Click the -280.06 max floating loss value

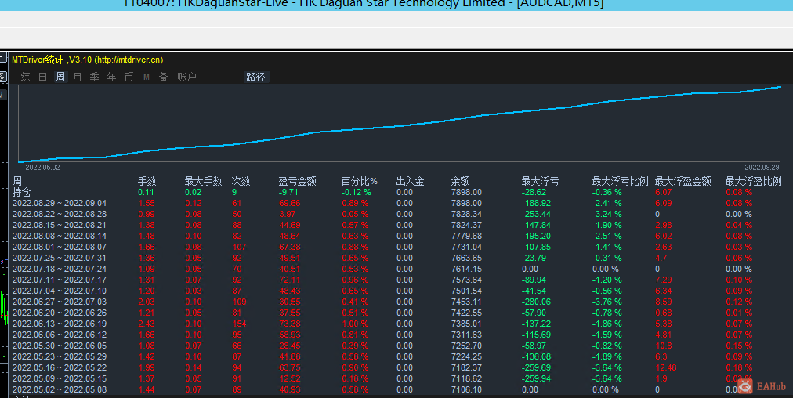point(536,302)
